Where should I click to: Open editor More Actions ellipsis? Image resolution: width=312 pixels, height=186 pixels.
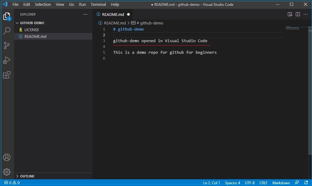[306, 14]
